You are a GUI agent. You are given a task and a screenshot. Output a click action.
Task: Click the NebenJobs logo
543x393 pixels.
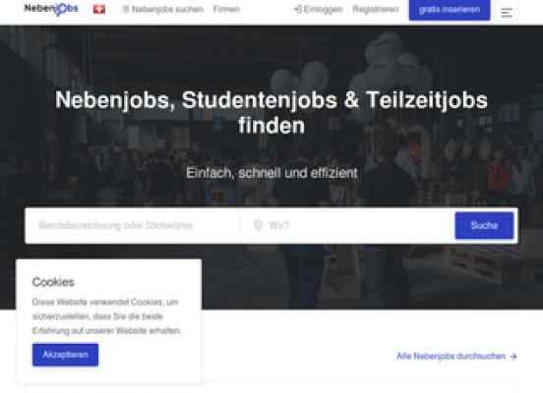[x=51, y=9]
